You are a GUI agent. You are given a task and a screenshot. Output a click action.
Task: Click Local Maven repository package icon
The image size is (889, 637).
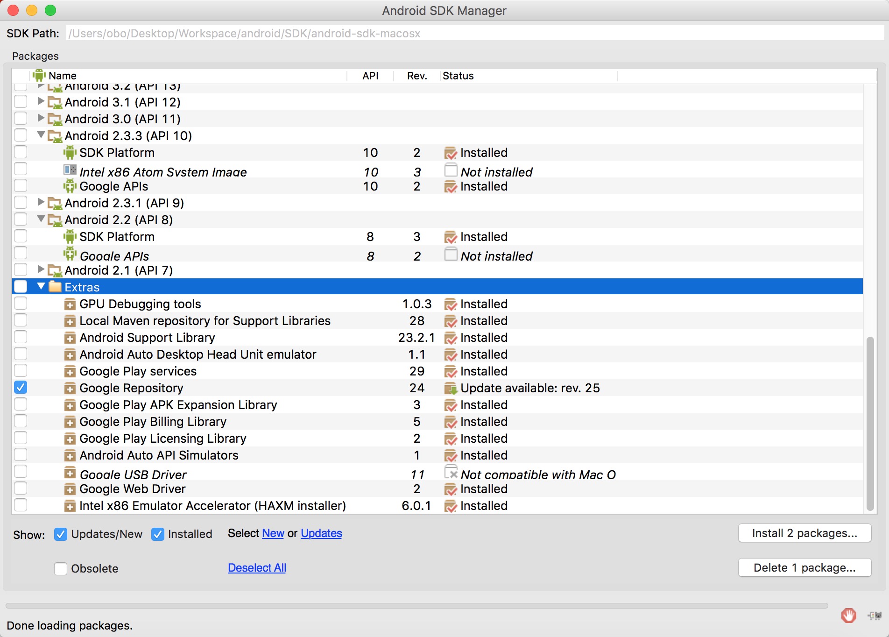point(70,321)
